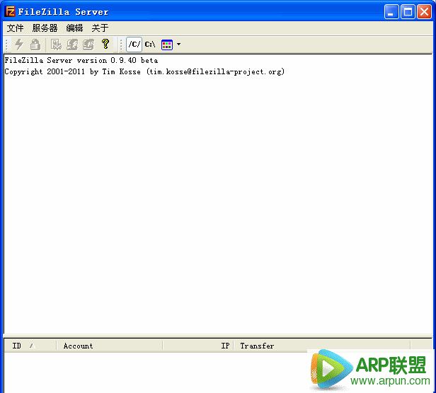Click the colored grid sort icon
This screenshot has height=393, width=436.
pos(167,45)
